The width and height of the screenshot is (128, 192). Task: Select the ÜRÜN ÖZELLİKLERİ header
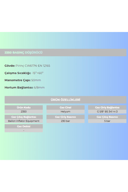66,100
